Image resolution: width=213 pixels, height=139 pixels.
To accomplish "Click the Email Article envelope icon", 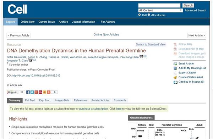I will [x=175, y=64].
